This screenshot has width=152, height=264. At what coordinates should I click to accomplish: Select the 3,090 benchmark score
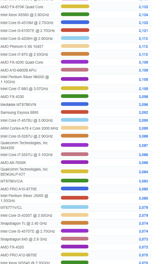pyautogui.click(x=143, y=120)
